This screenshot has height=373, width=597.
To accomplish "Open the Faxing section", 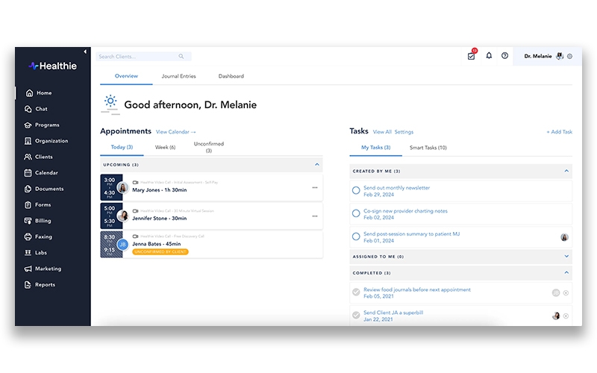I will (43, 236).
